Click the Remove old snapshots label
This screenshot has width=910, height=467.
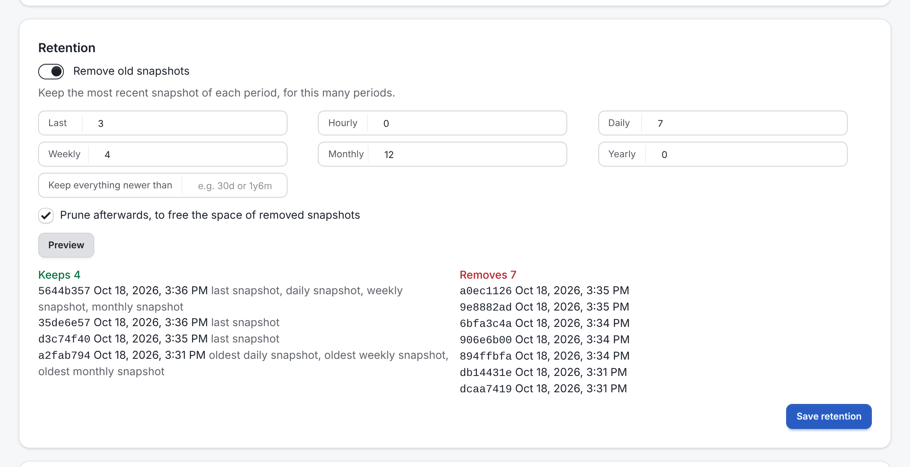(131, 71)
